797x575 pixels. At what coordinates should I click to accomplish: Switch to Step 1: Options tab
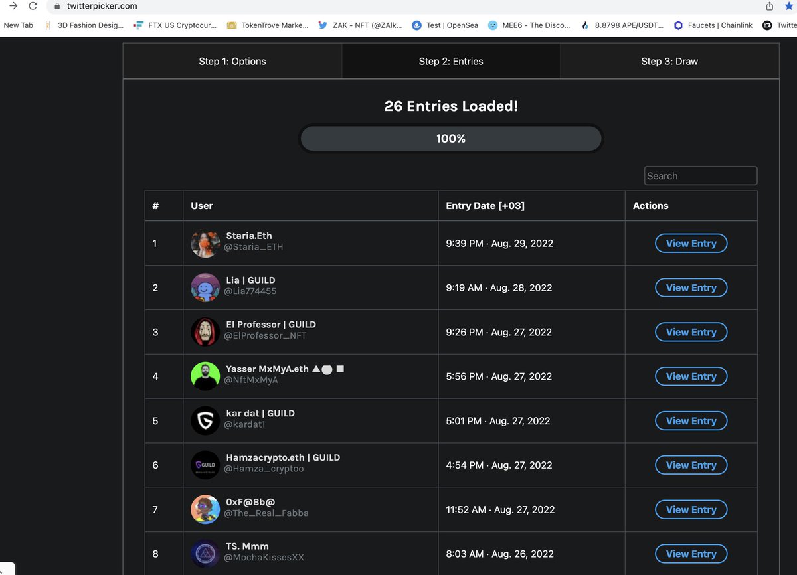click(x=232, y=61)
